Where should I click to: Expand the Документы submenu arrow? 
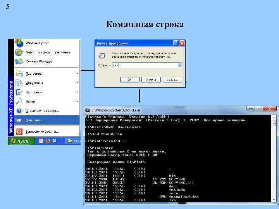point(77,83)
